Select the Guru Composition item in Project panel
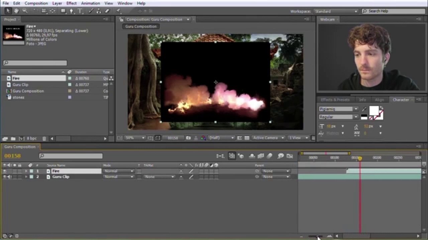Viewport: 428px width, 240px height. tap(28, 91)
